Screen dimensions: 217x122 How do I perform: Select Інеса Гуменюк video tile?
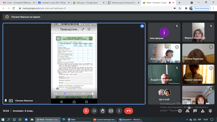coord(198,74)
